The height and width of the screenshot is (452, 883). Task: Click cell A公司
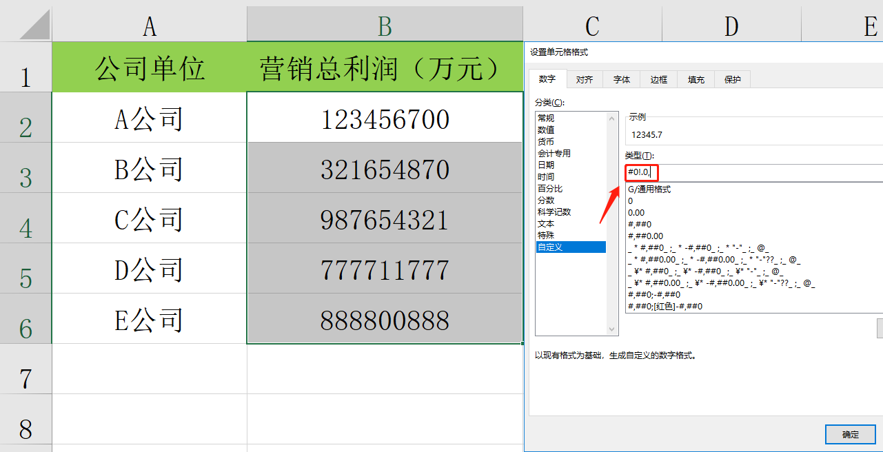(150, 117)
